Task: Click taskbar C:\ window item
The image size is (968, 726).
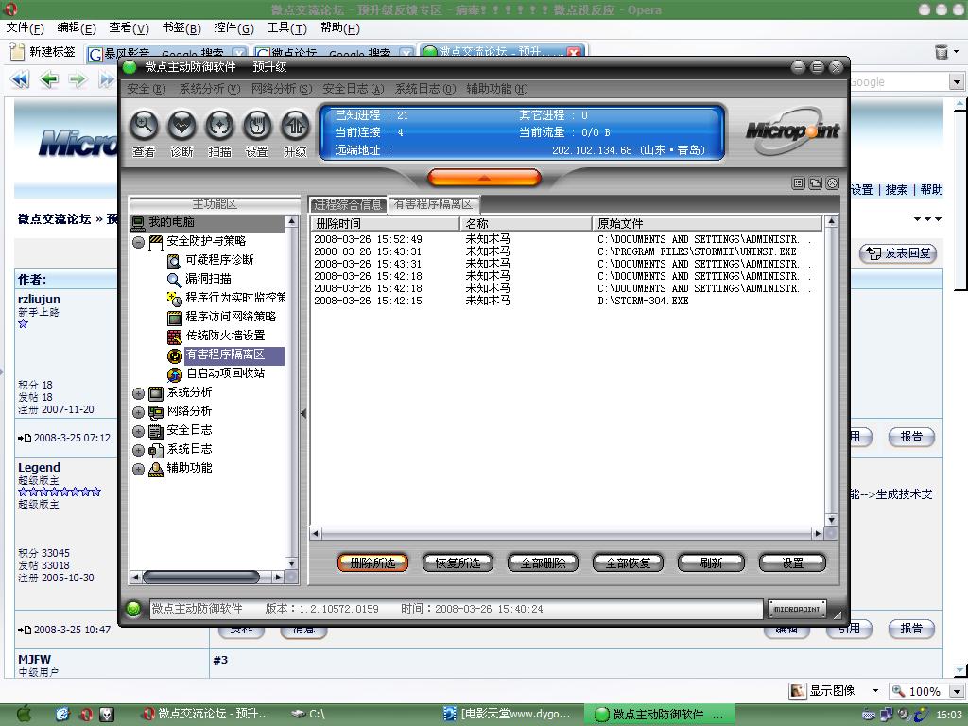Action: [309, 715]
